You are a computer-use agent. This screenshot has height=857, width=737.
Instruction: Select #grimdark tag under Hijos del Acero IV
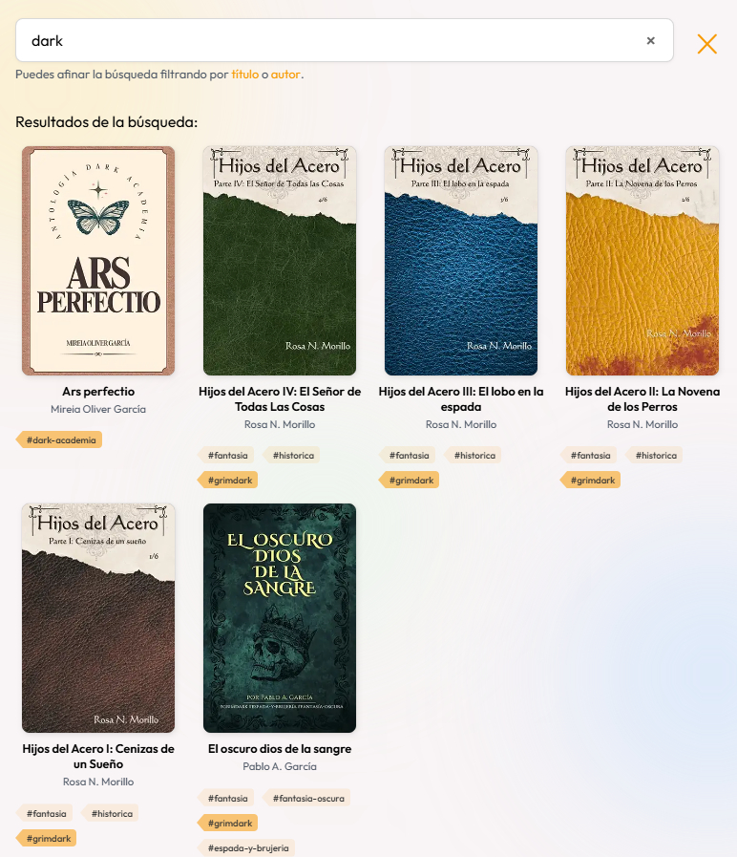pos(228,481)
